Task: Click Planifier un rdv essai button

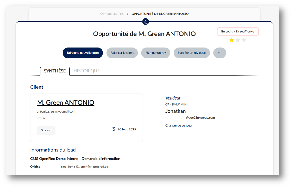Action: coord(192,53)
